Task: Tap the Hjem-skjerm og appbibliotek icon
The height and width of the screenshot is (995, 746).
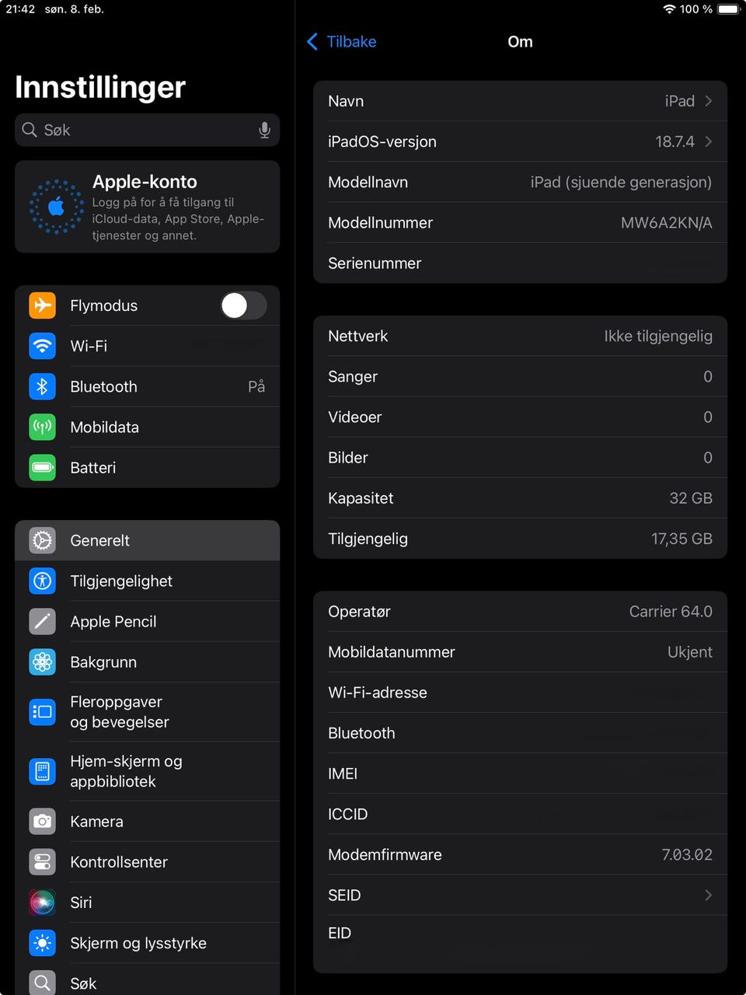Action: [x=43, y=771]
